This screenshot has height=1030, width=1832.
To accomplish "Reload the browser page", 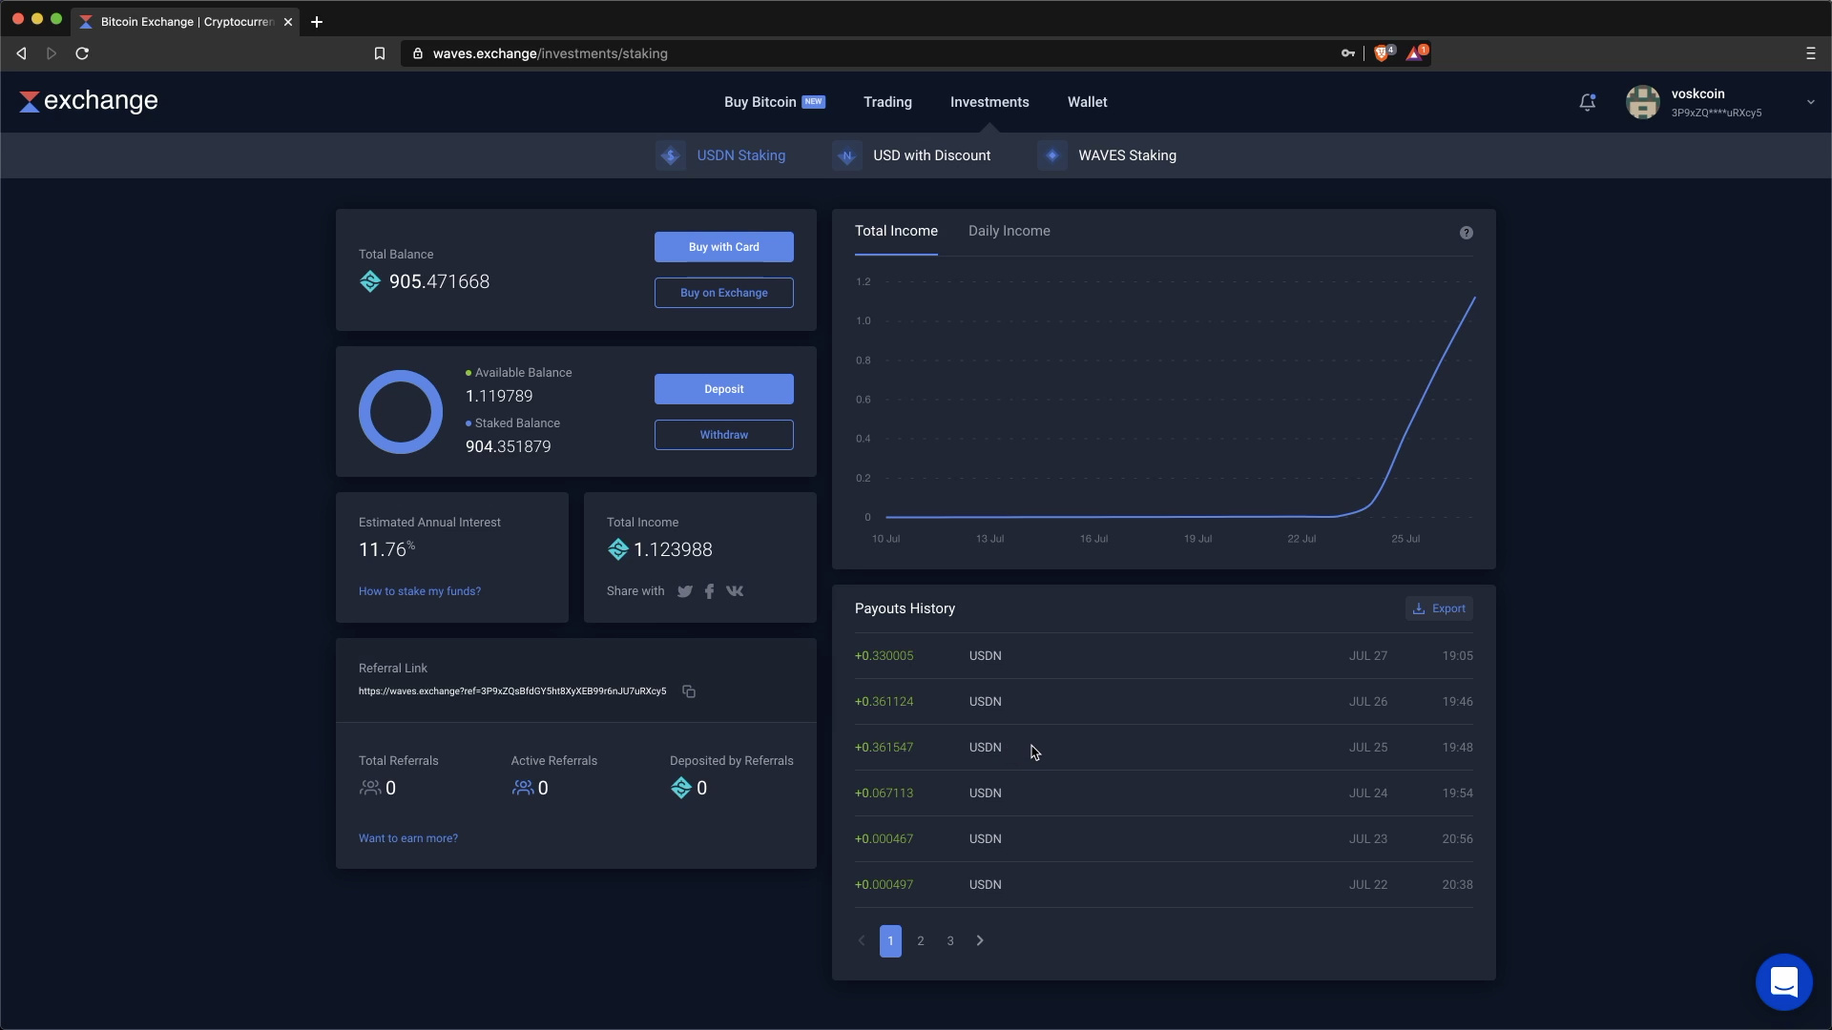I will click(82, 53).
